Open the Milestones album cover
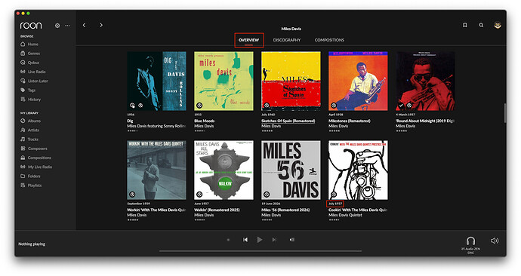This screenshot has width=521, height=276. pyautogui.click(x=358, y=81)
